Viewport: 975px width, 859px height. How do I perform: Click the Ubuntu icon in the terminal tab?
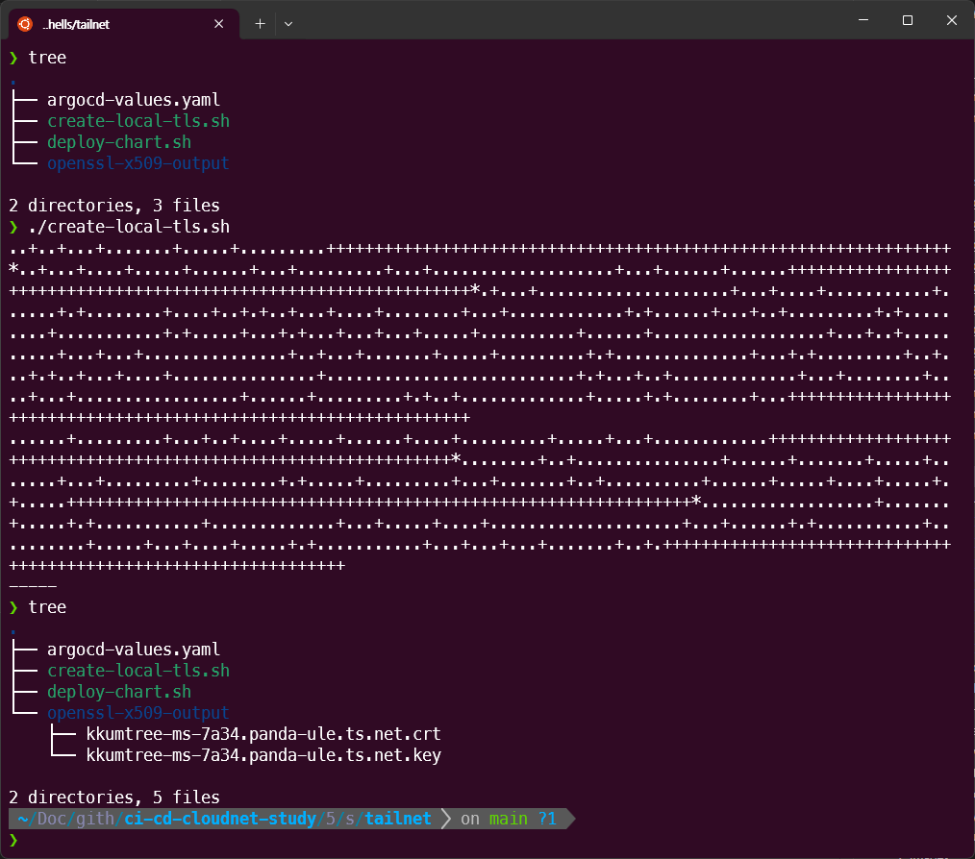25,24
